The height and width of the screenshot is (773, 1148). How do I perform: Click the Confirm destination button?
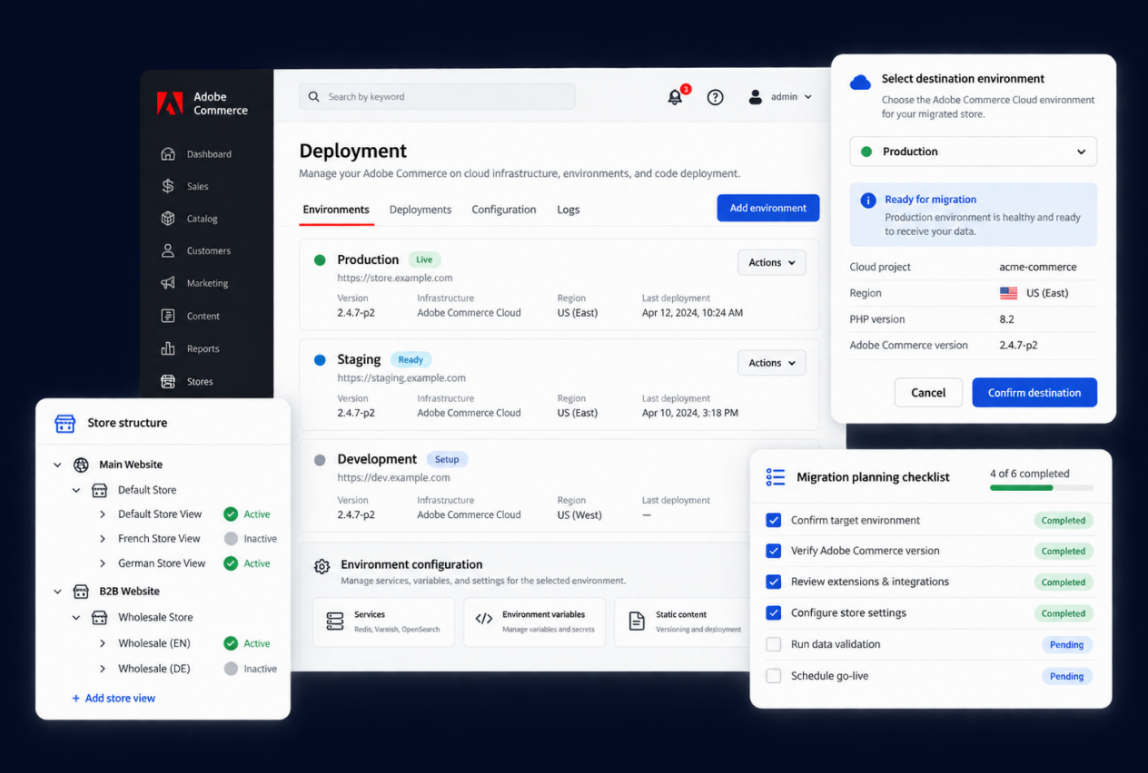[1034, 393]
